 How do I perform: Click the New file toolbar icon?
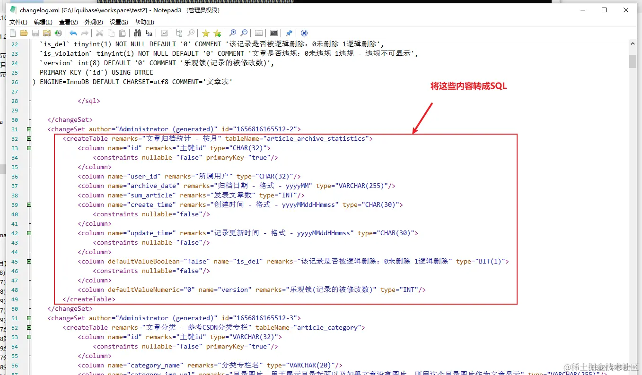13,33
